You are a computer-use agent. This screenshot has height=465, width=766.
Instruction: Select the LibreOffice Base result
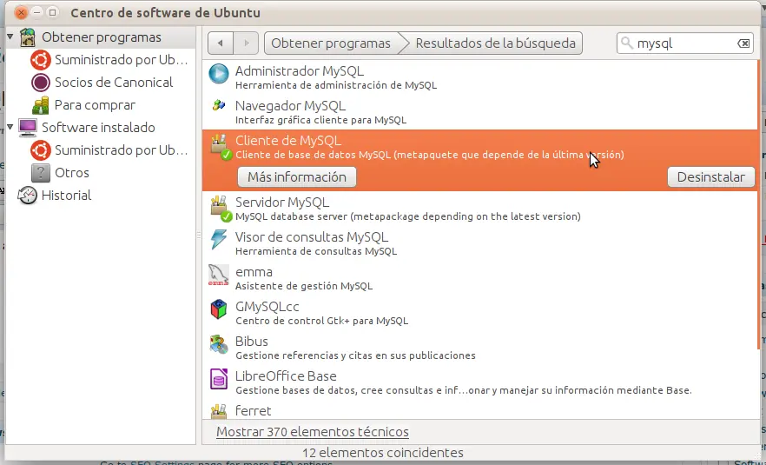click(479, 382)
